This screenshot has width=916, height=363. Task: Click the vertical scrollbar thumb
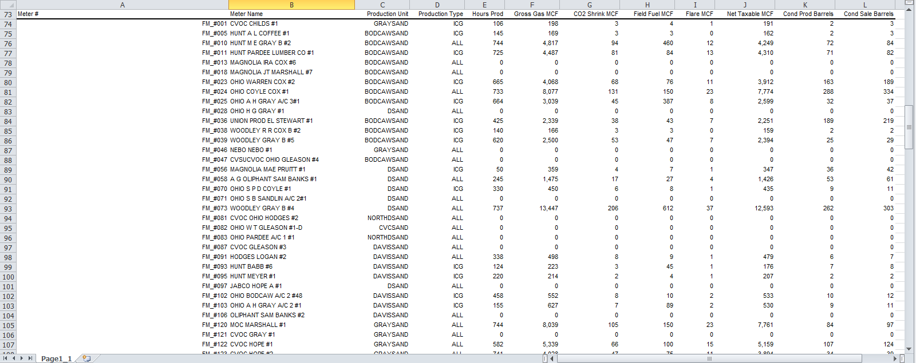[909, 127]
